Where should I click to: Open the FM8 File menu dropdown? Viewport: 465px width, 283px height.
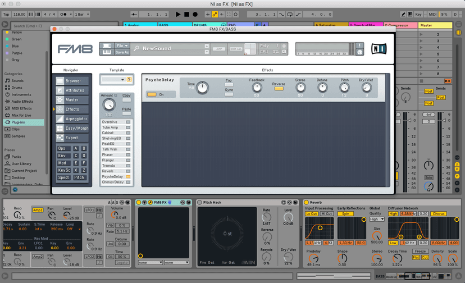coord(122,45)
